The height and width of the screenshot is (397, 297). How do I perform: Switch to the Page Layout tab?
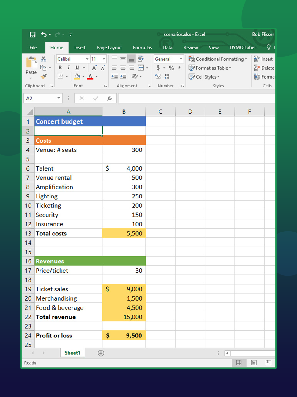109,47
